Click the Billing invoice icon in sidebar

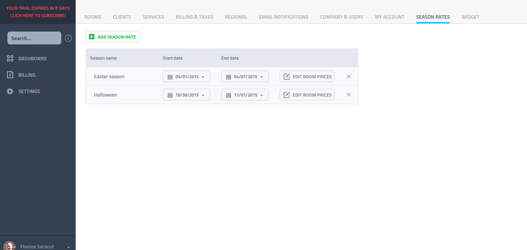pyautogui.click(x=10, y=75)
